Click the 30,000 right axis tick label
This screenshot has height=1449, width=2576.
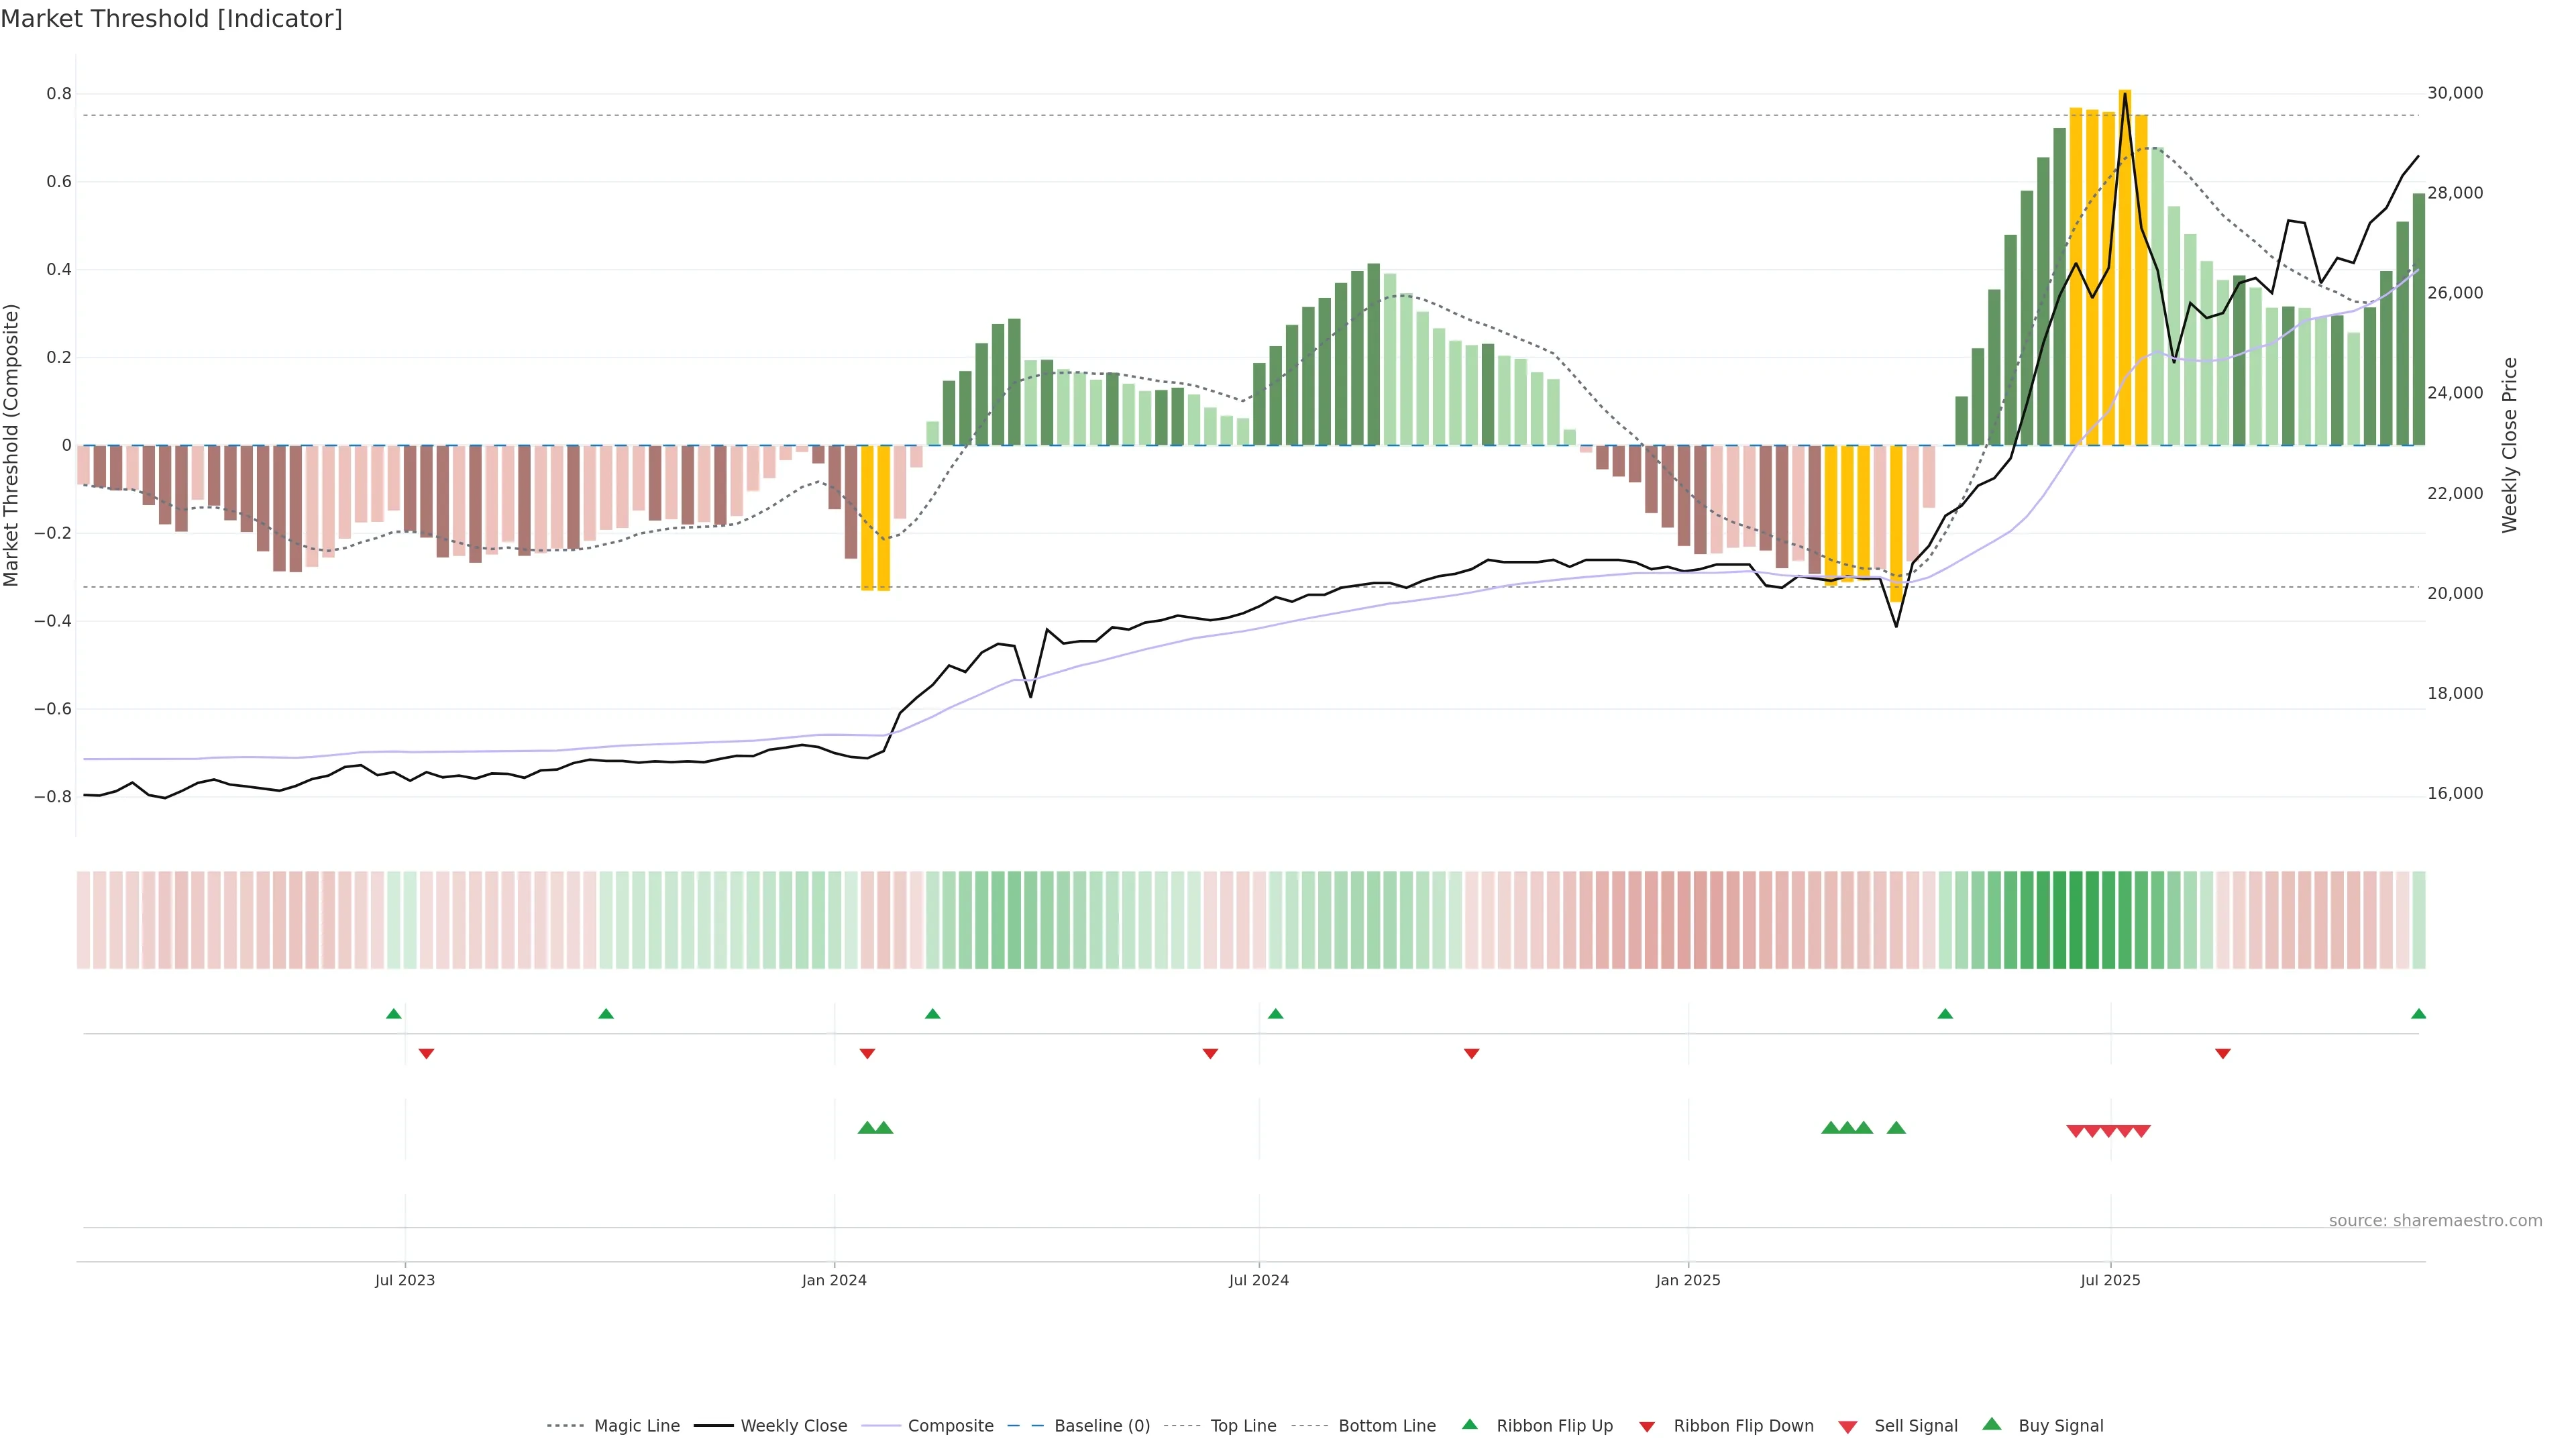tap(2455, 93)
